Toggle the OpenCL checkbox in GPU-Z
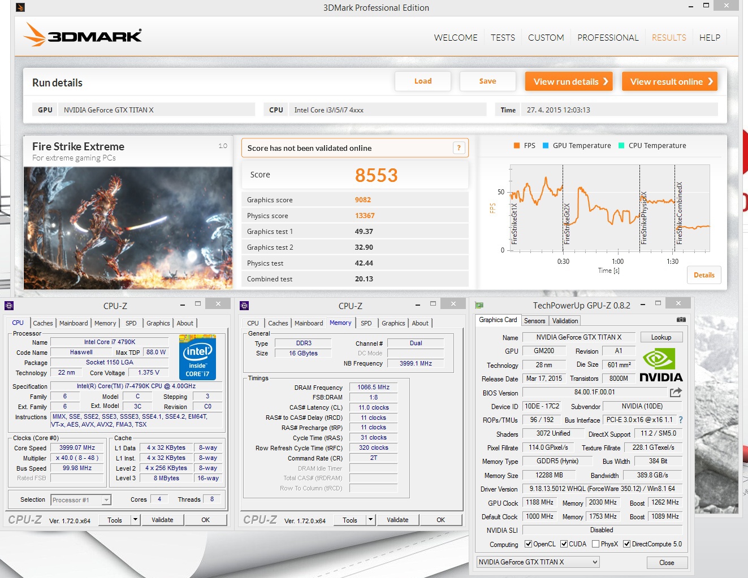 528,544
